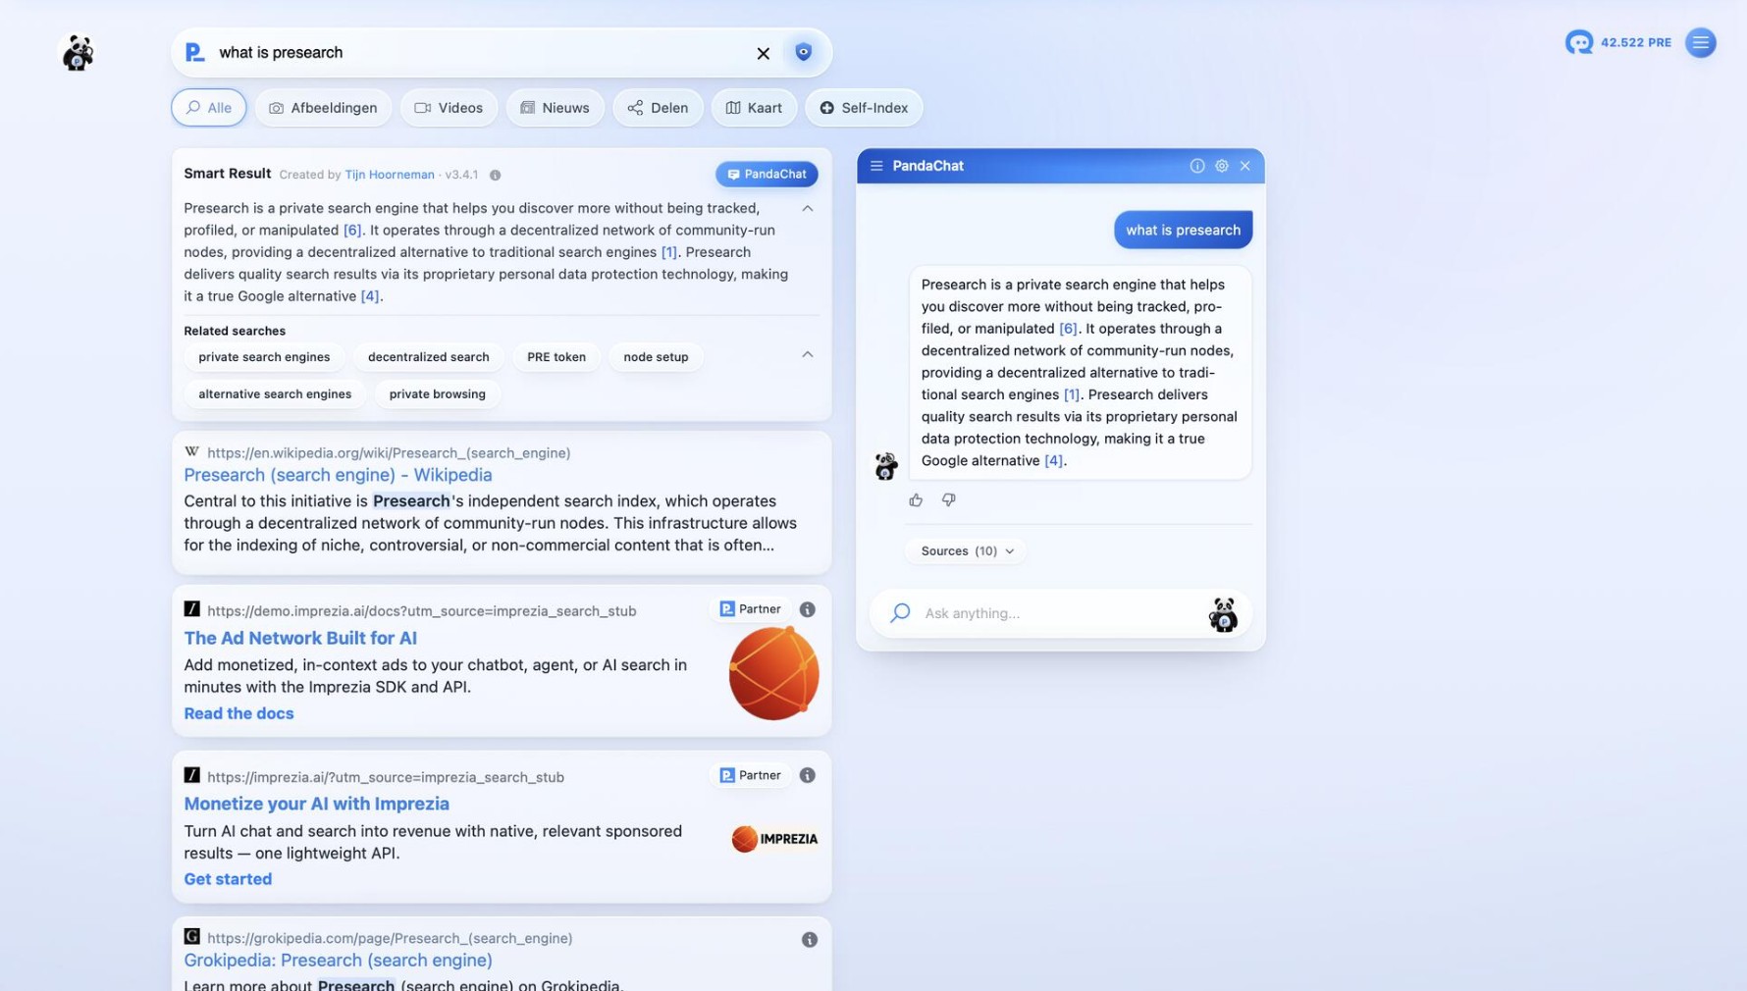The image size is (1747, 991).
Task: Open the Delen tab
Action: pos(658,108)
